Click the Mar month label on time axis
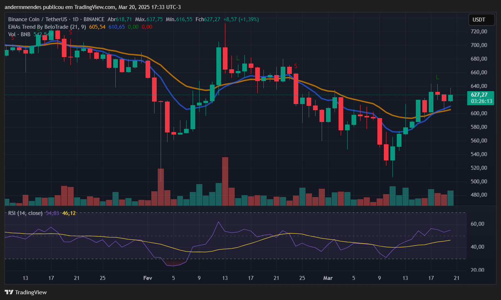This screenshot has width=501, height=300. pos(328,278)
